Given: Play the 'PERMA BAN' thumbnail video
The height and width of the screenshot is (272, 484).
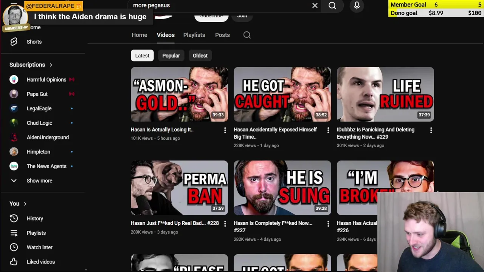Looking at the screenshot, I should click(179, 188).
